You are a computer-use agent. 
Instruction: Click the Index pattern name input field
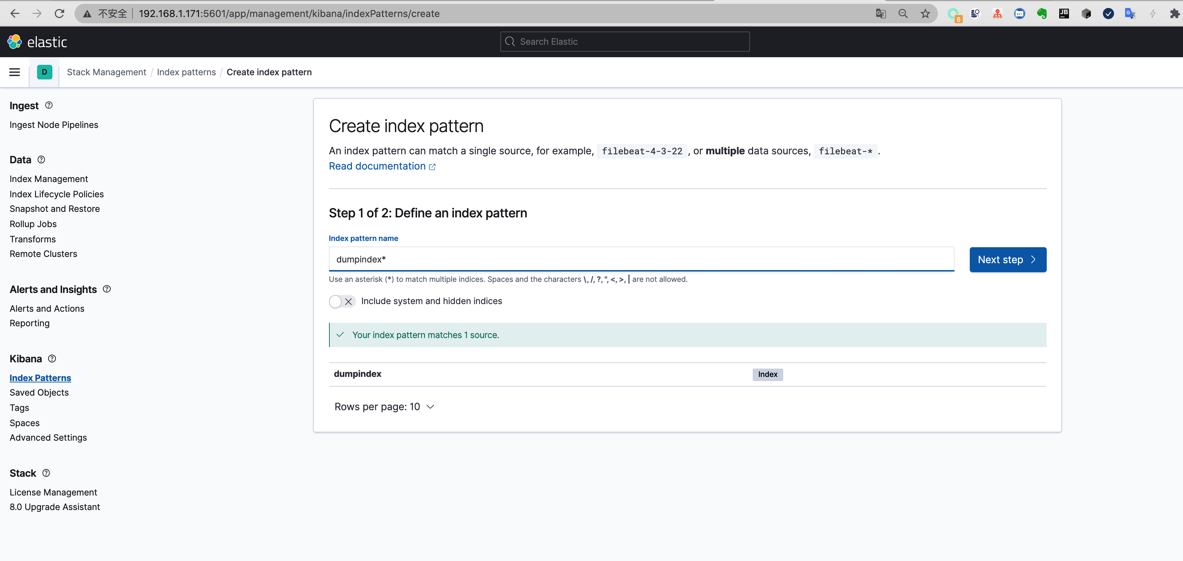coord(641,259)
